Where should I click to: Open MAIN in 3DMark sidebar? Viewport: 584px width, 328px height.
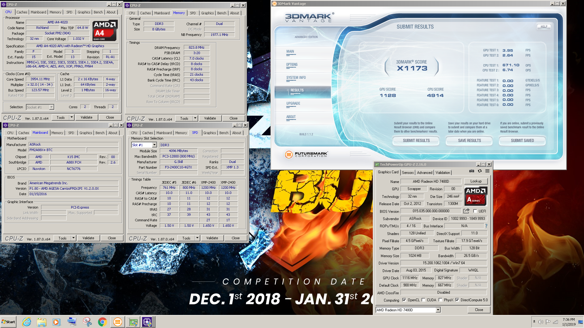coord(290,52)
